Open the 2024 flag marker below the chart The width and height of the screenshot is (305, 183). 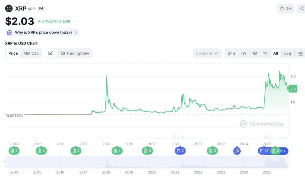tap(237, 151)
